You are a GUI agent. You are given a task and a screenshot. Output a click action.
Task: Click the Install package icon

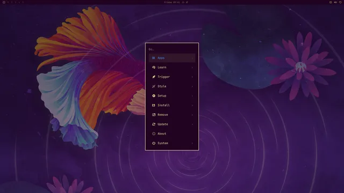pos(154,105)
